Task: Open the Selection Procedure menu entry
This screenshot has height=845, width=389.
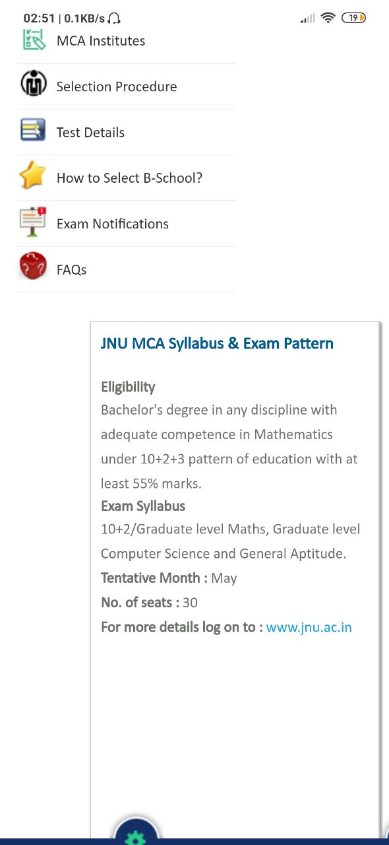Action: tap(127, 86)
